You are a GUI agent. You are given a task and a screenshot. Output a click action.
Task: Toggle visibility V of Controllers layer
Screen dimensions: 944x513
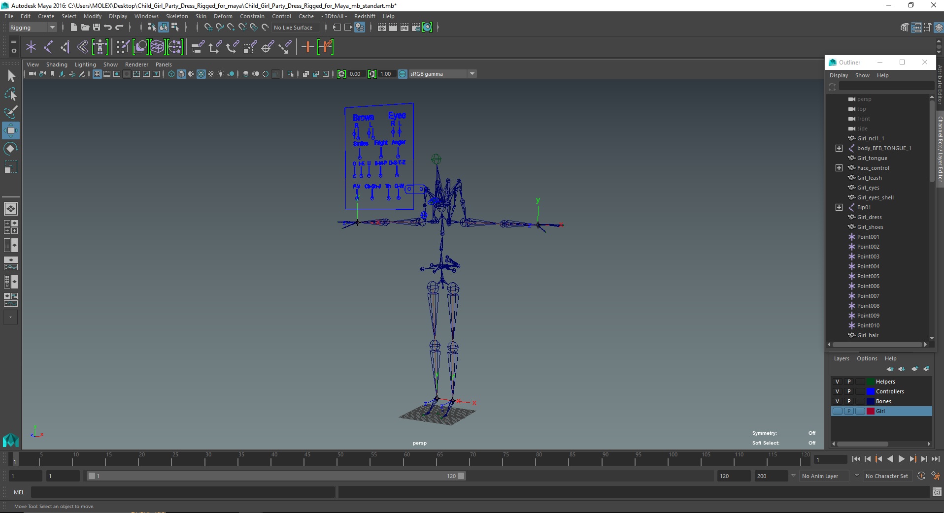[x=837, y=391]
